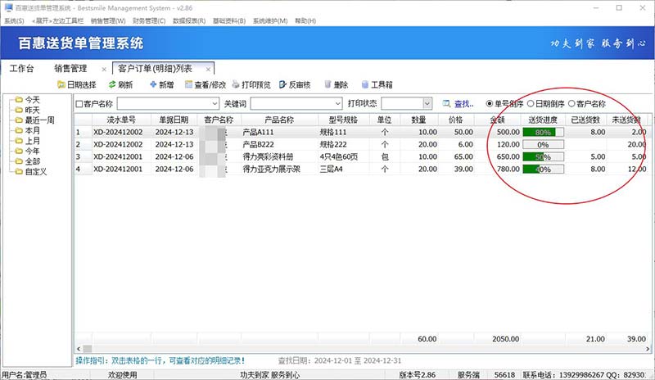Toggle the 客户名称 filter checkbox
The image size is (655, 380).
(79, 104)
